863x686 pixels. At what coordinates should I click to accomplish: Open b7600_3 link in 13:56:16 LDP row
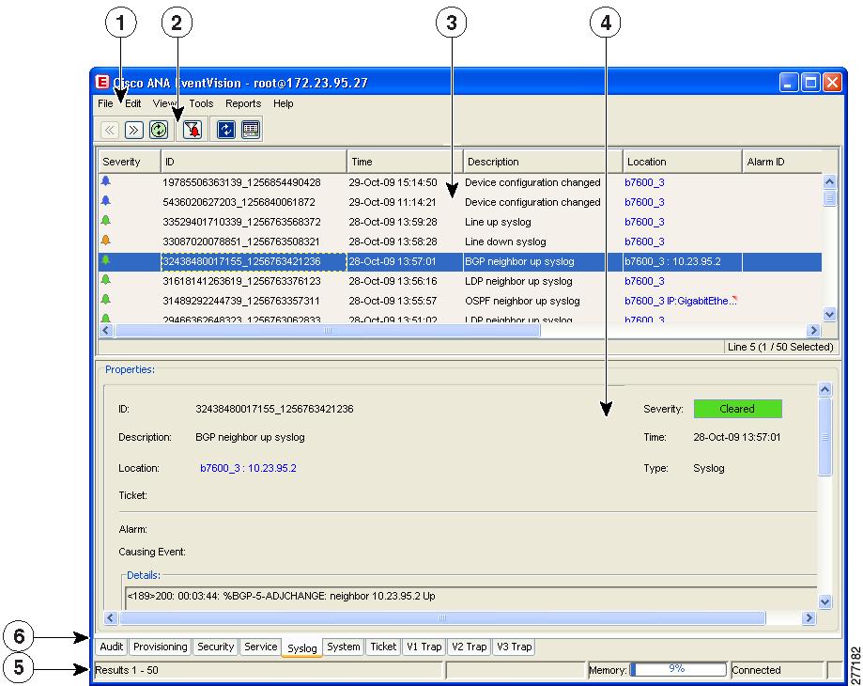644,281
